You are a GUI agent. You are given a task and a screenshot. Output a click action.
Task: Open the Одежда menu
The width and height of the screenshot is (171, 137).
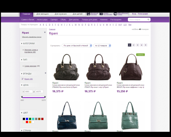(54, 20)
